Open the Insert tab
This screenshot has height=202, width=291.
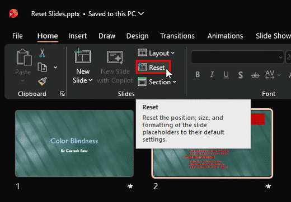pyautogui.click(x=78, y=36)
